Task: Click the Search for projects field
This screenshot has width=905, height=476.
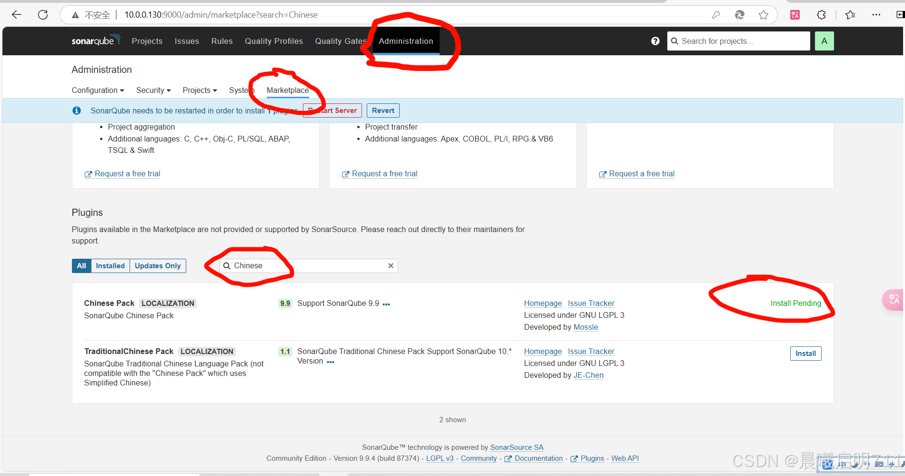Action: pos(738,41)
